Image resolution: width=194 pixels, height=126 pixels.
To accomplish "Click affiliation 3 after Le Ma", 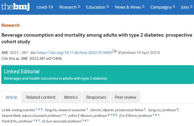I will 41,109.
